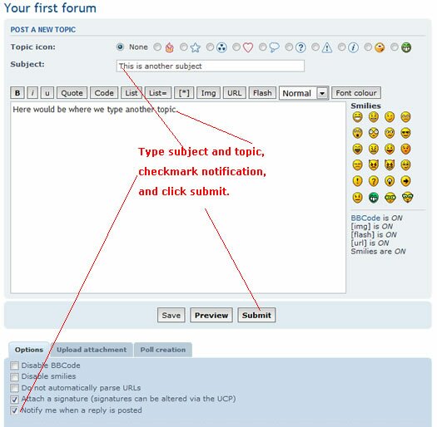
Task: Apply underline with the u button
Action: tap(47, 93)
